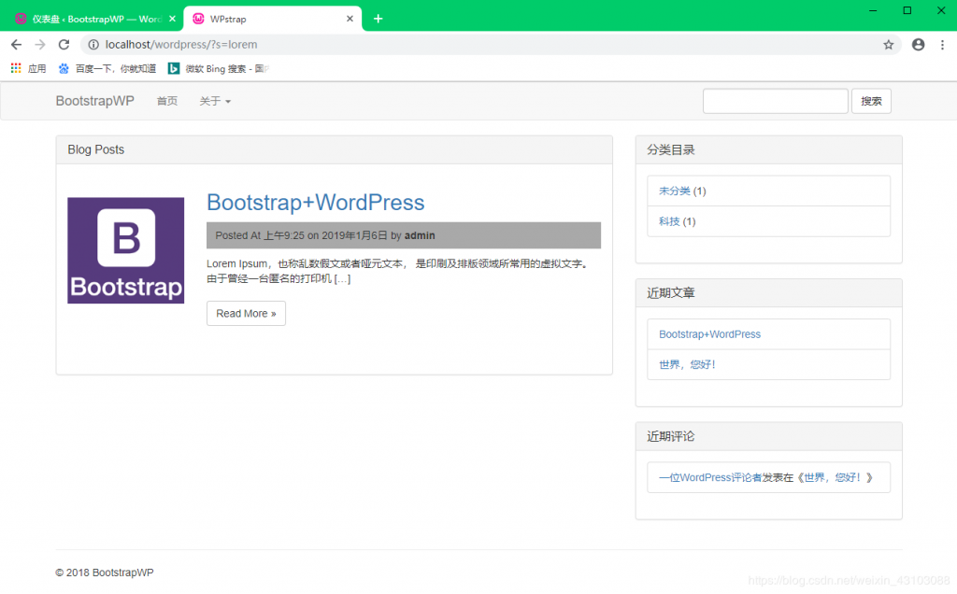
Task: Close the WPstrap tab
Action: tap(350, 19)
